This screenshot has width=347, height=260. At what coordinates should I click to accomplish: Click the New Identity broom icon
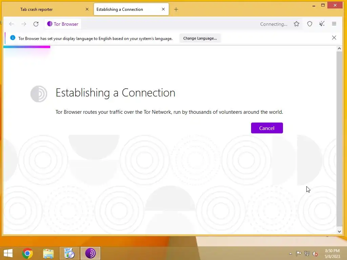(x=322, y=24)
